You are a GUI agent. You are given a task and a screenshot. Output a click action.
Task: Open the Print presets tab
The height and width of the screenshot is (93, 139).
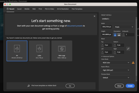click(40, 9)
